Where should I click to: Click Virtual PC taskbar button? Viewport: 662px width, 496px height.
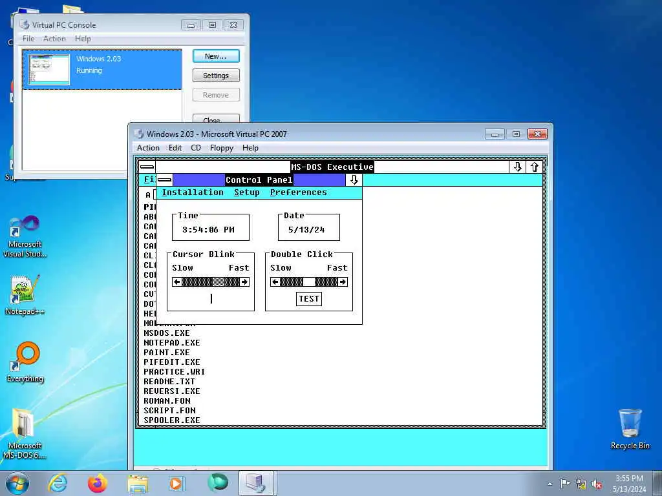point(257,483)
